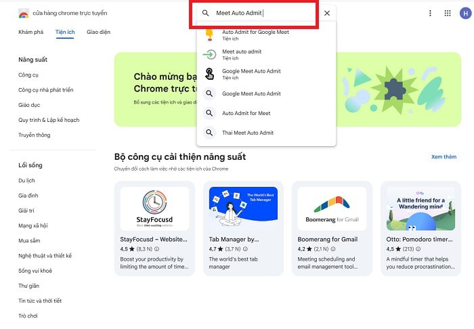Click inside the Meet Auto Admit search field
The height and width of the screenshot is (329, 474).
(x=267, y=13)
